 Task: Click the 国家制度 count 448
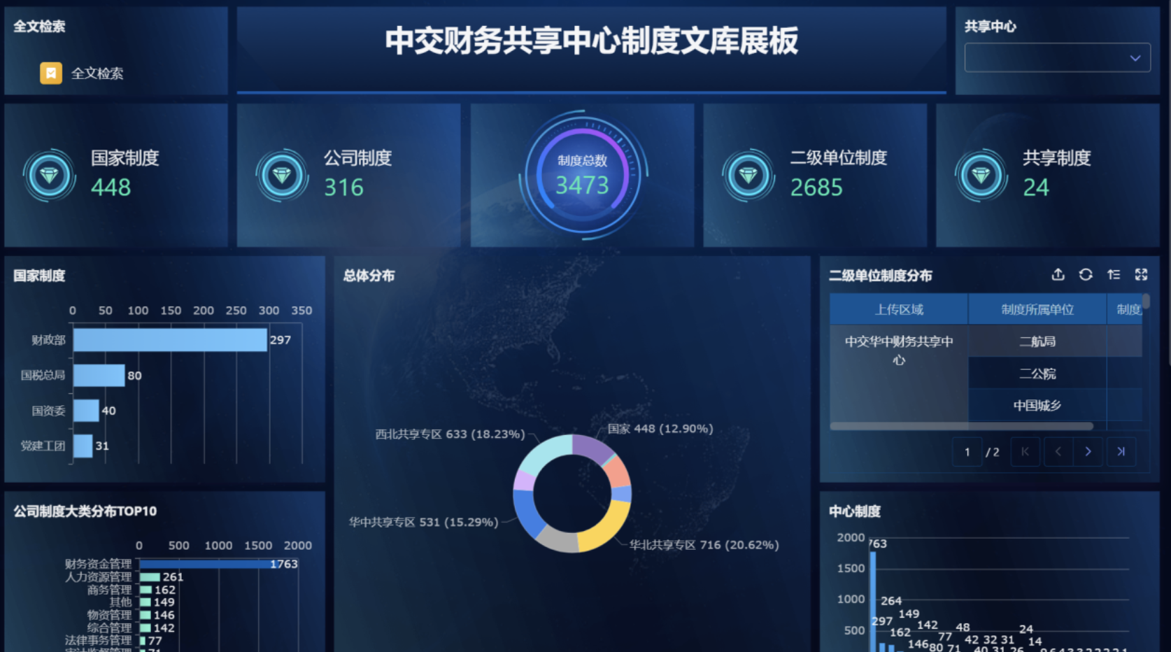(111, 187)
